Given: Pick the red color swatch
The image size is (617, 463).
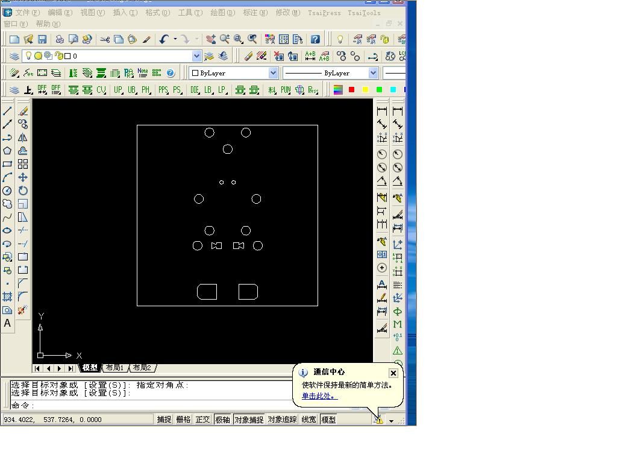Looking at the screenshot, I should [x=351, y=90].
